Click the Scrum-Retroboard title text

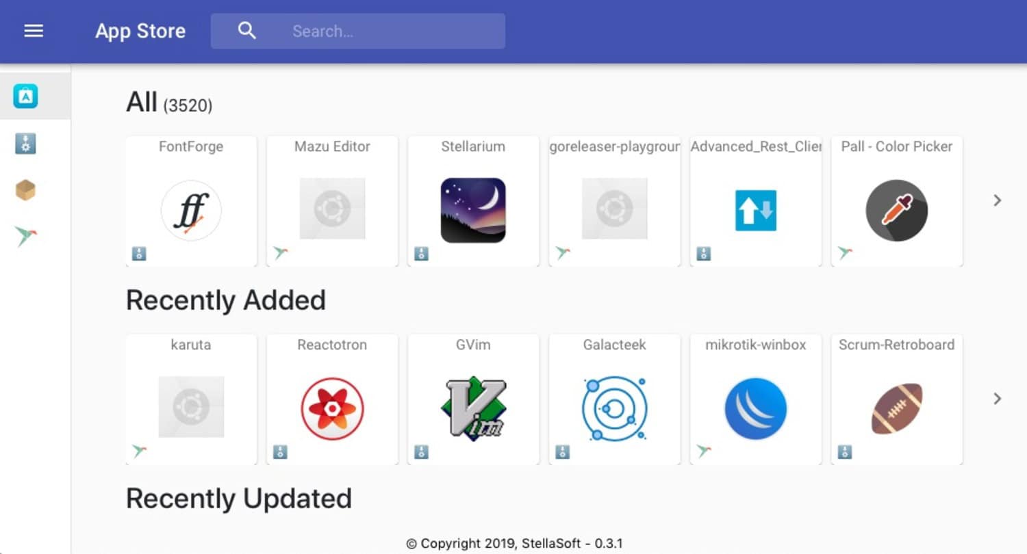[x=897, y=345]
